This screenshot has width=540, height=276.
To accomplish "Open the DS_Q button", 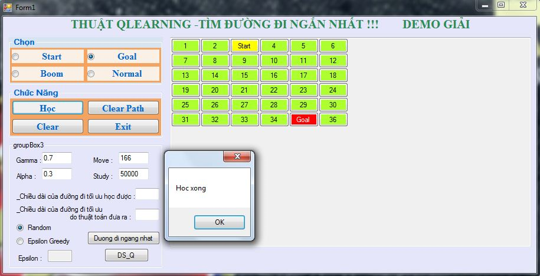I will pyautogui.click(x=126, y=255).
